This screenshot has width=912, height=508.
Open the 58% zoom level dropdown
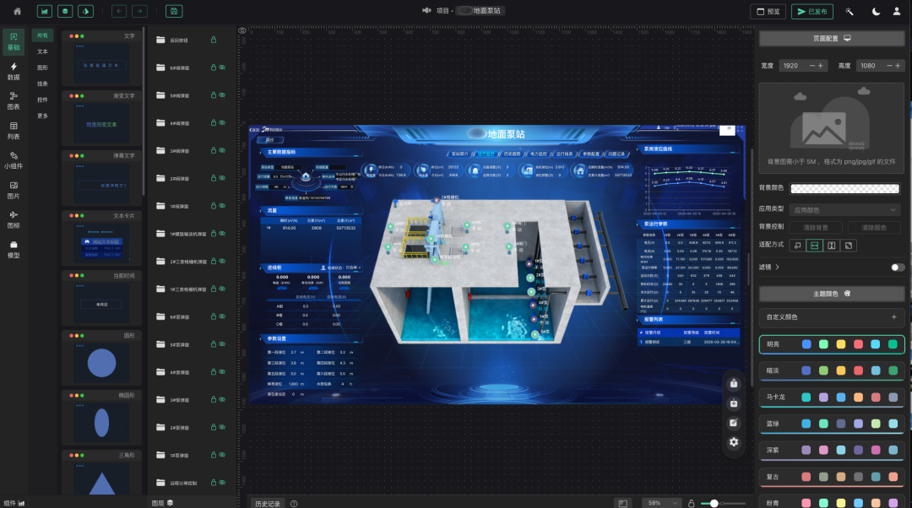pyautogui.click(x=658, y=503)
